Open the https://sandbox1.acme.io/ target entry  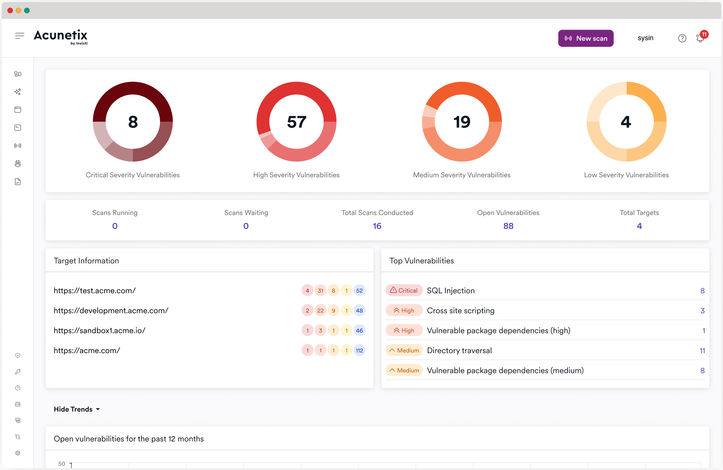(x=100, y=330)
